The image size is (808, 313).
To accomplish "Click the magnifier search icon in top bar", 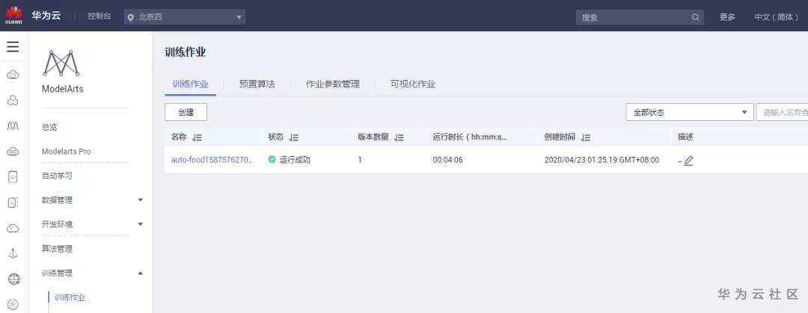I will (695, 17).
